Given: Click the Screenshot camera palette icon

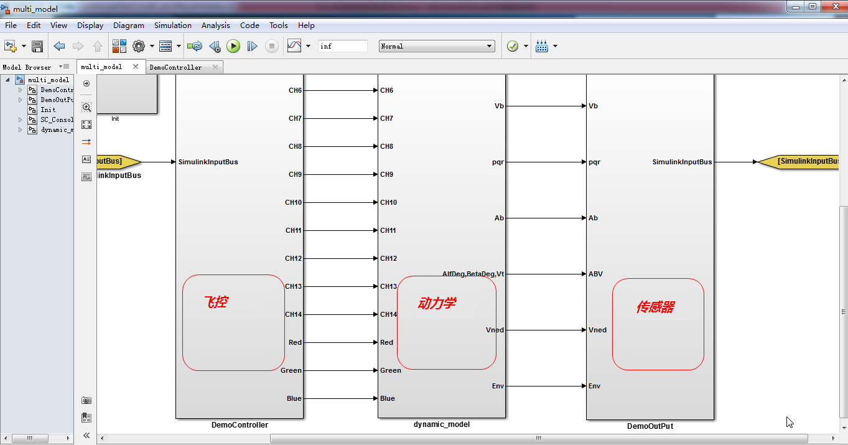Looking at the screenshot, I should click(86, 400).
